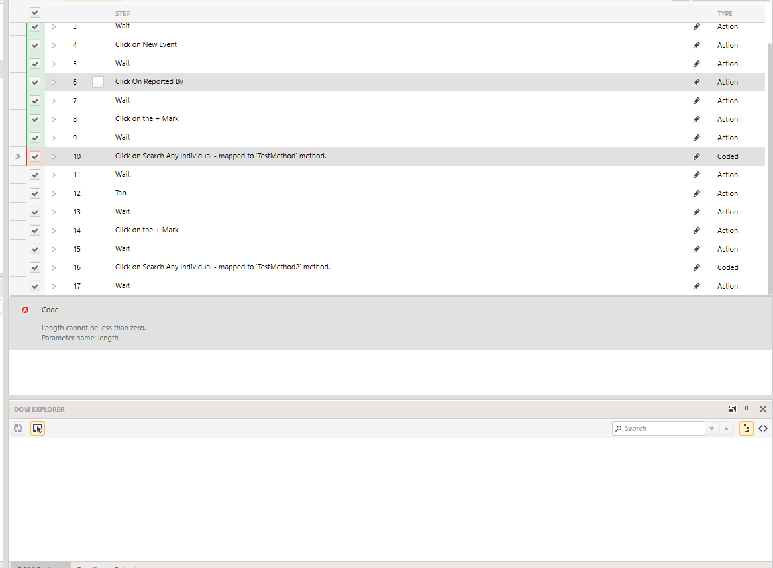Pin the DOM Explorer panel
773x568 pixels.
point(747,409)
